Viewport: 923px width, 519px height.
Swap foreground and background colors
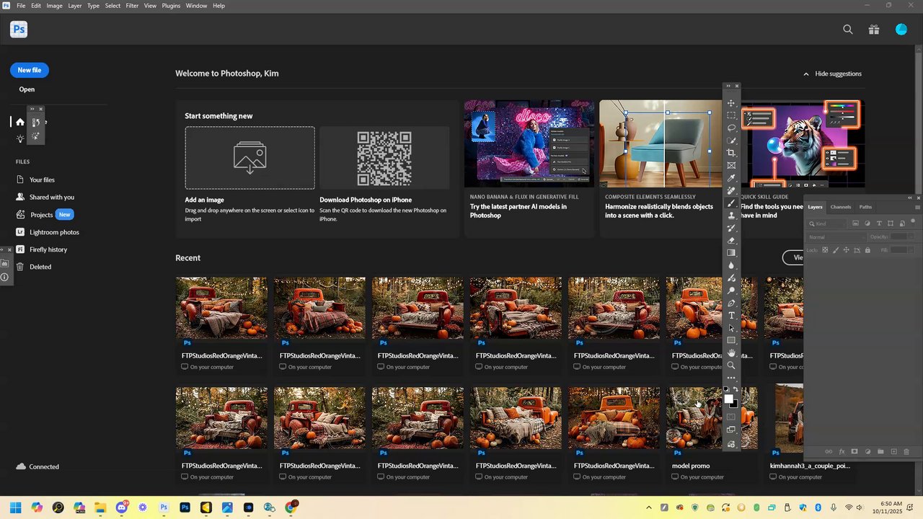coord(736,390)
